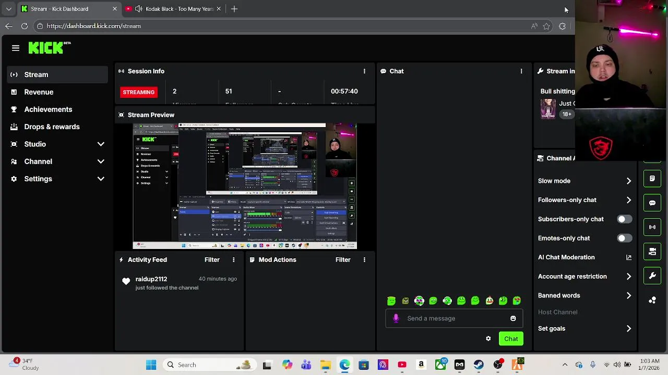The image size is (668, 375).
Task: Click the heart icon next to raidup2112
Action: (126, 281)
